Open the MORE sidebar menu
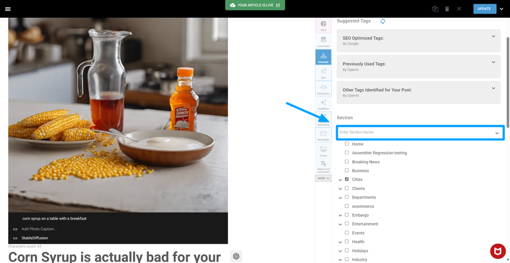This screenshot has height=263, width=510. [323, 178]
